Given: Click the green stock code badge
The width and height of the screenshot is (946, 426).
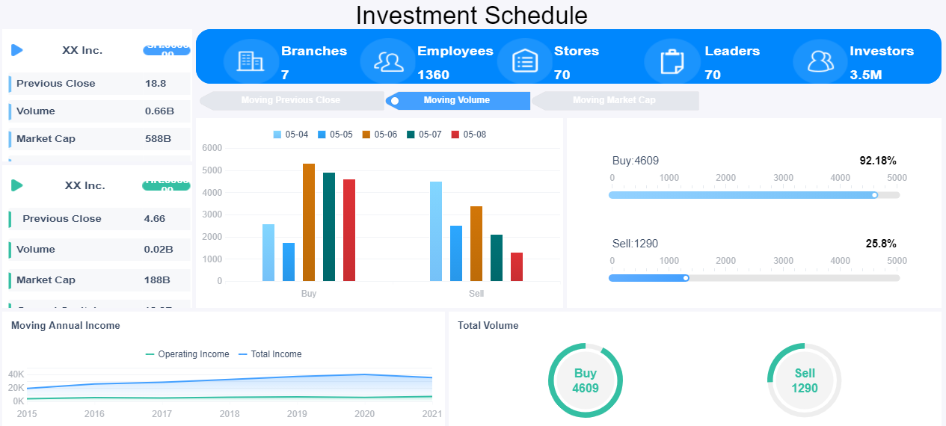Looking at the screenshot, I should click(x=167, y=185).
